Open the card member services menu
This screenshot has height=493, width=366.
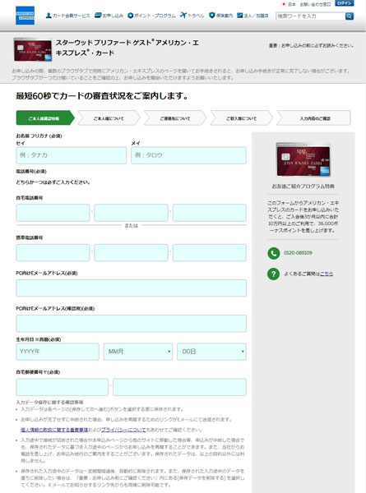click(67, 16)
